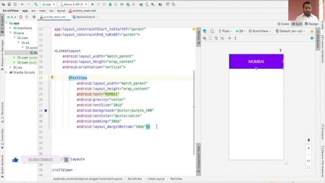This screenshot has width=325, height=183.
Task: Open the Android view selector in the Project panel
Action: pos(12,17)
